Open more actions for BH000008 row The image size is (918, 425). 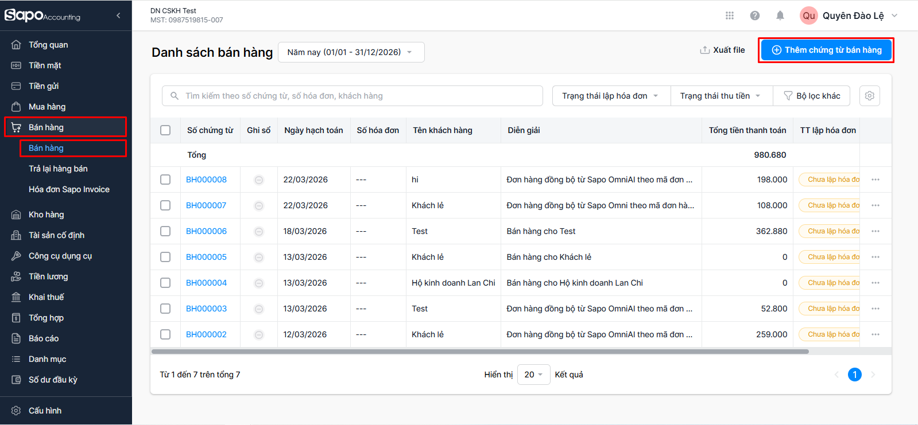tap(876, 180)
